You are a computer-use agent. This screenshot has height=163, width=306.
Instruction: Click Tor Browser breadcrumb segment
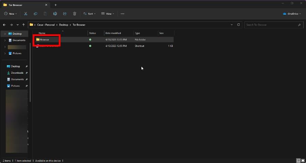(x=79, y=25)
